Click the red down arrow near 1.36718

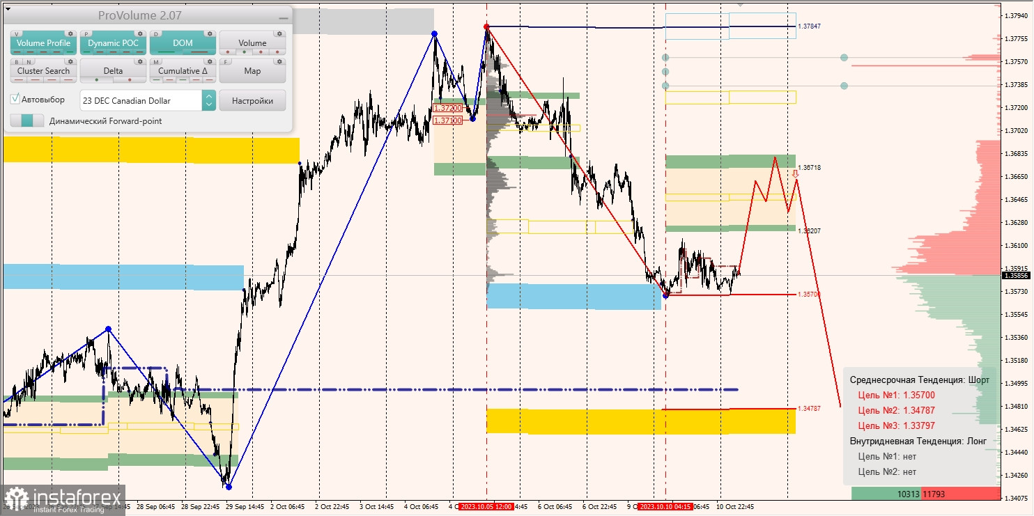tap(795, 173)
